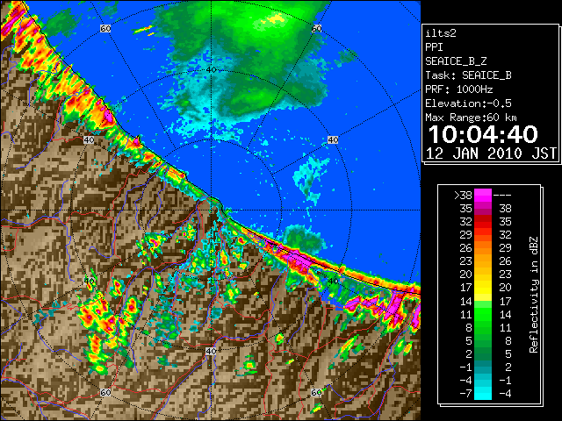Click the 'PPI' scan type text
Viewport: 562px width, 421px height.
tap(434, 47)
